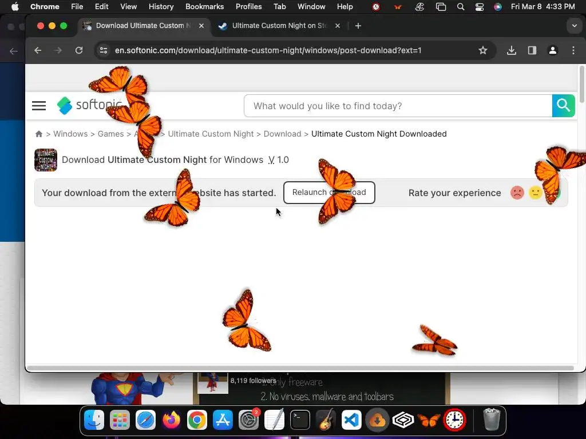Open Firefox from the Dock
The height and width of the screenshot is (439, 586).
pyautogui.click(x=171, y=420)
